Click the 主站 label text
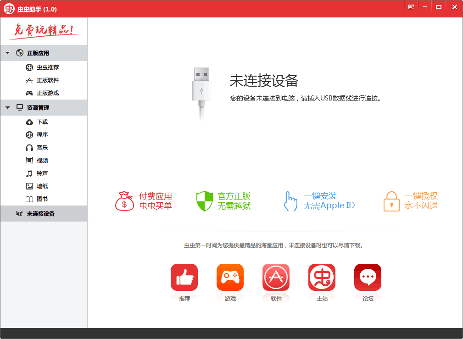 [322, 299]
